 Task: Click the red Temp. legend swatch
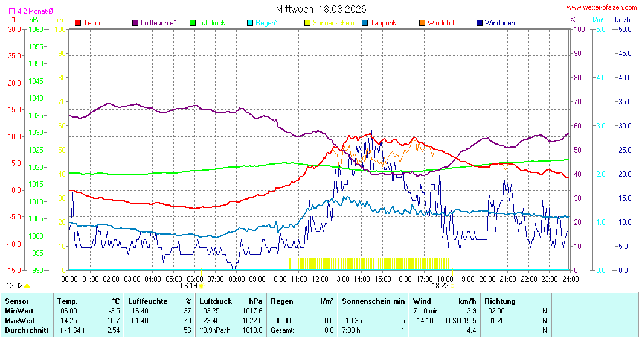78,23
